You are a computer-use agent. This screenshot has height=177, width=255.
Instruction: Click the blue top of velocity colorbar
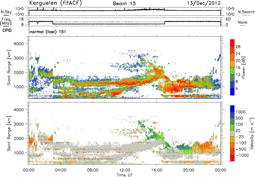[x=232, y=109]
